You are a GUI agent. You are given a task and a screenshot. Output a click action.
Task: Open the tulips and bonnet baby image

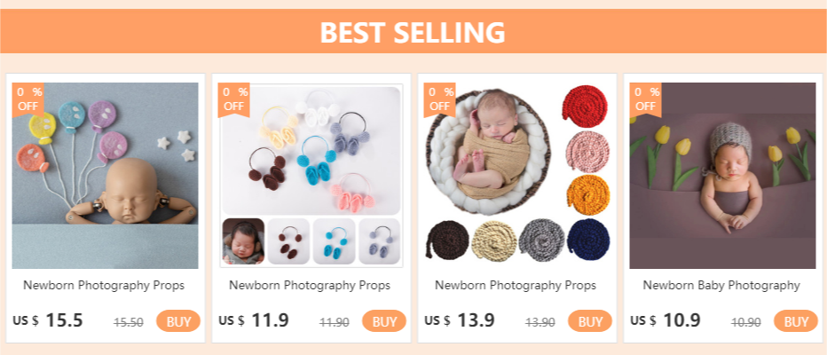tap(721, 177)
